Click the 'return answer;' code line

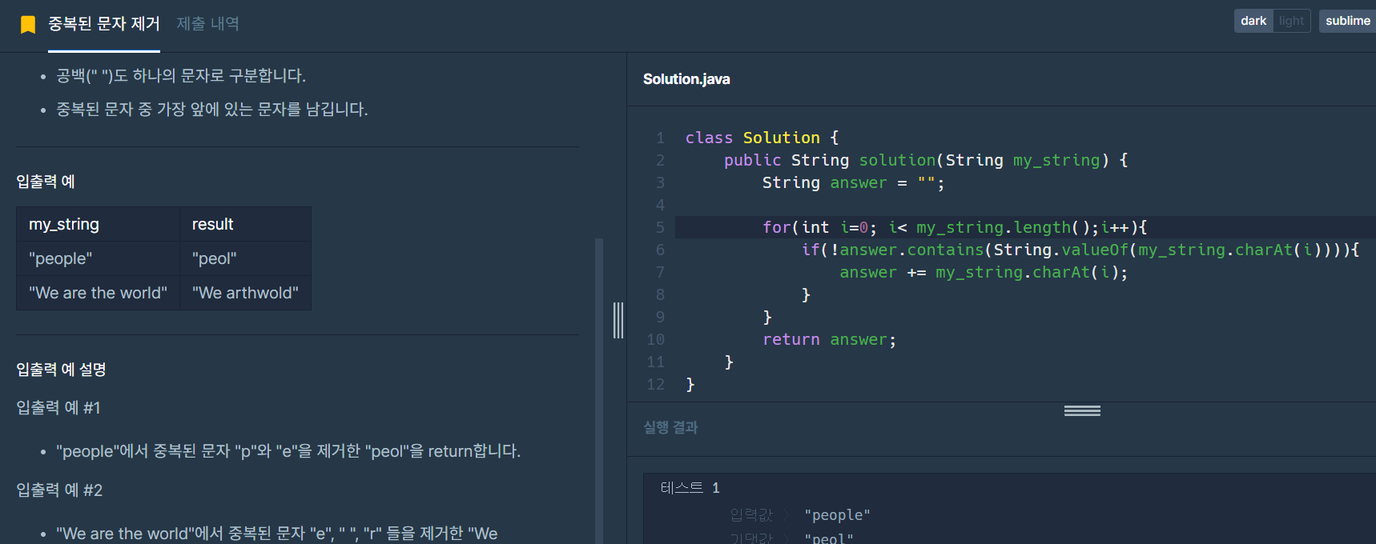(x=829, y=339)
